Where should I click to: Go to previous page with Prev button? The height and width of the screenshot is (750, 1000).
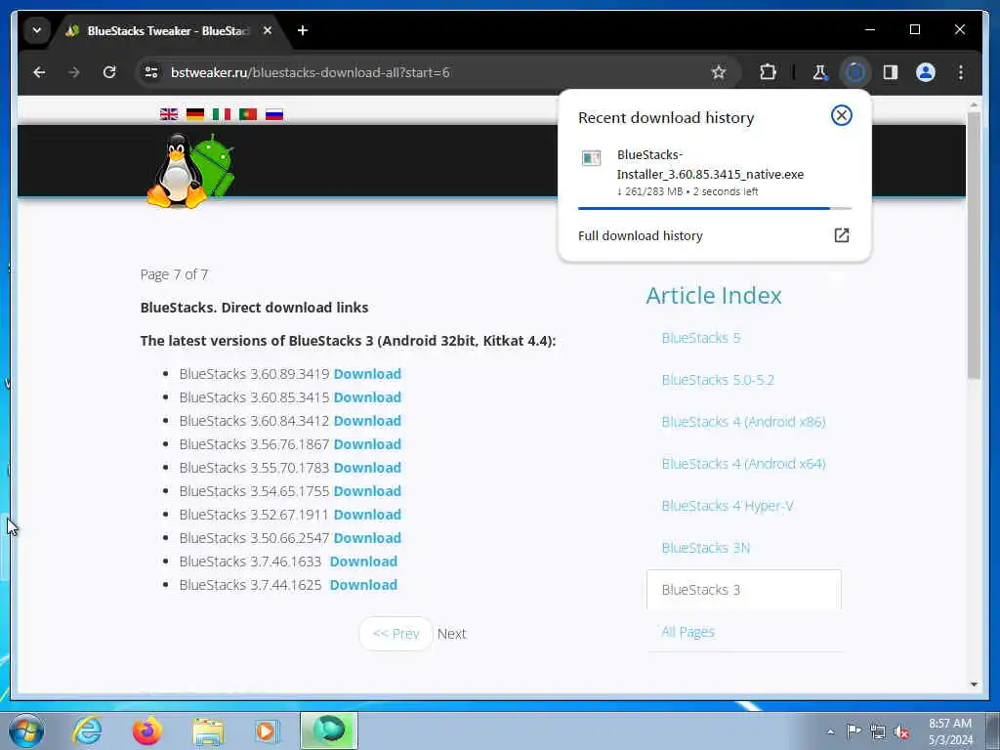[x=396, y=633]
